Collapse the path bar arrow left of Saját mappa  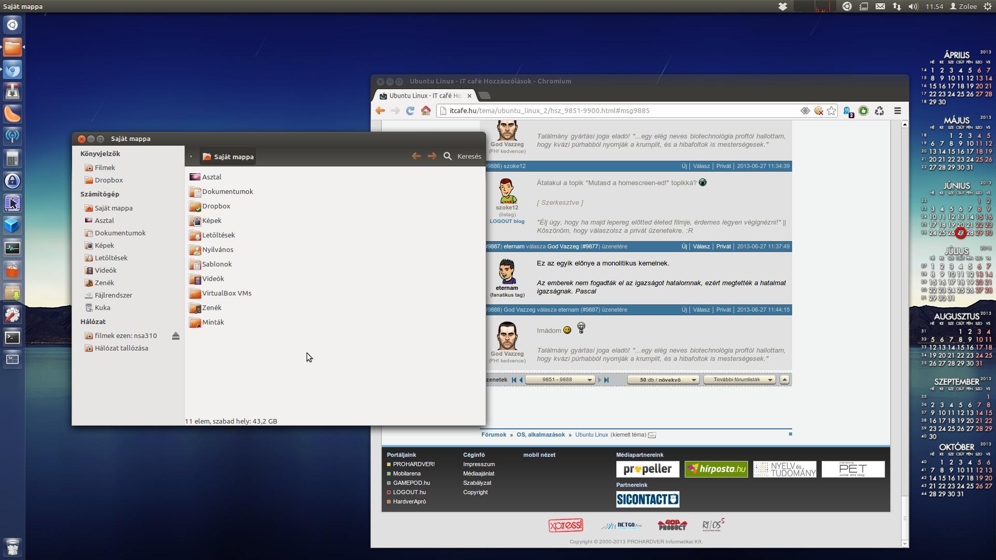pyautogui.click(x=191, y=156)
